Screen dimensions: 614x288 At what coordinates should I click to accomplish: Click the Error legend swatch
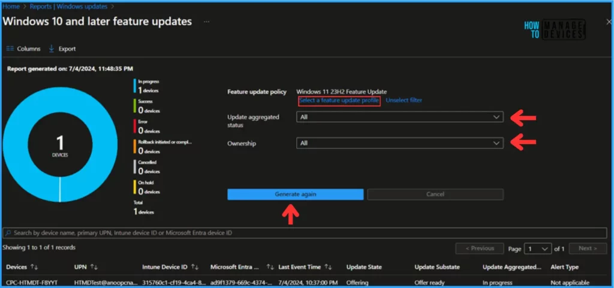135,127
